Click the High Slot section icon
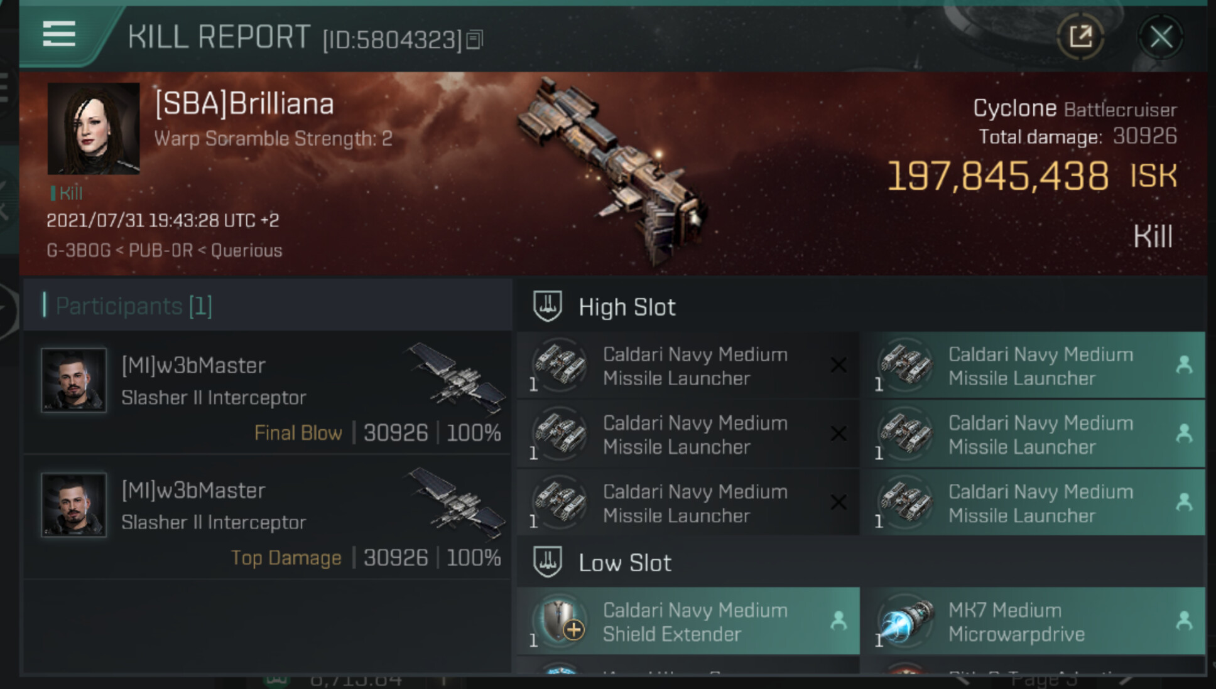The width and height of the screenshot is (1216, 689). (x=547, y=307)
